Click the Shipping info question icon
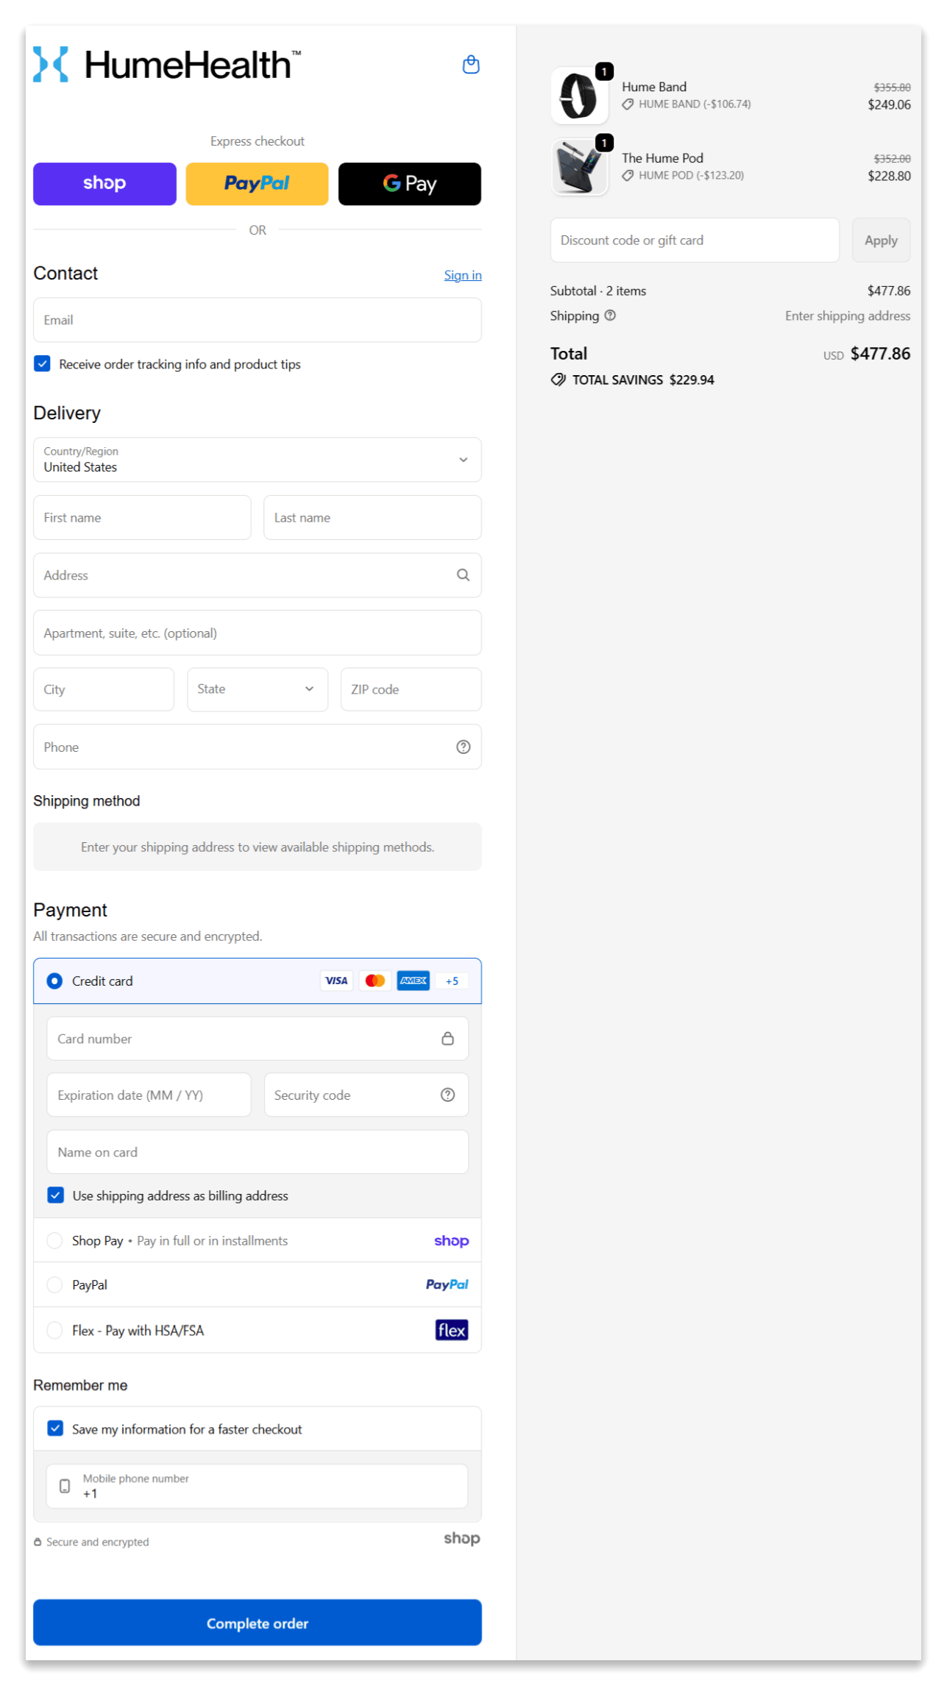The height and width of the screenshot is (1686, 947). (x=610, y=316)
